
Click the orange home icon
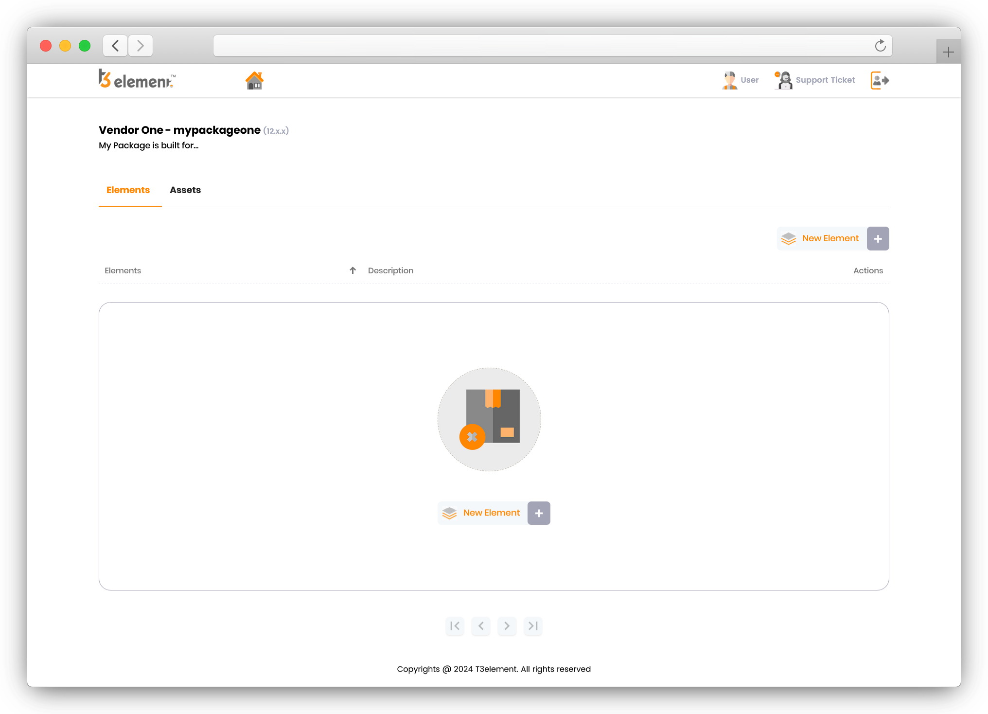pyautogui.click(x=254, y=80)
